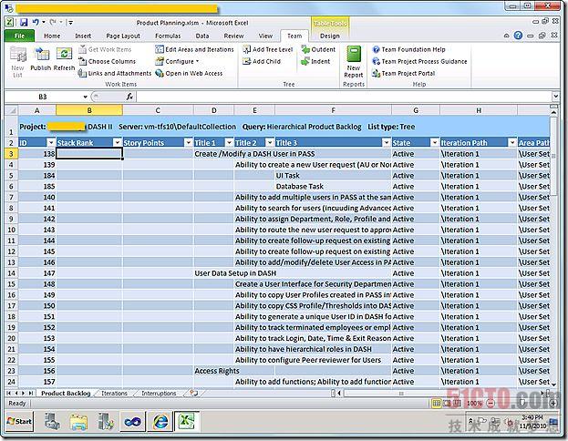Open Edit Areas and Iterations
The height and width of the screenshot is (441, 568).
194,49
